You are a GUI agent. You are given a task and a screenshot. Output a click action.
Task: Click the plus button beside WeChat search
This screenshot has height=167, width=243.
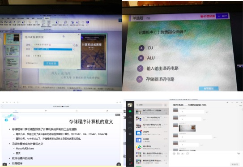[166, 105]
